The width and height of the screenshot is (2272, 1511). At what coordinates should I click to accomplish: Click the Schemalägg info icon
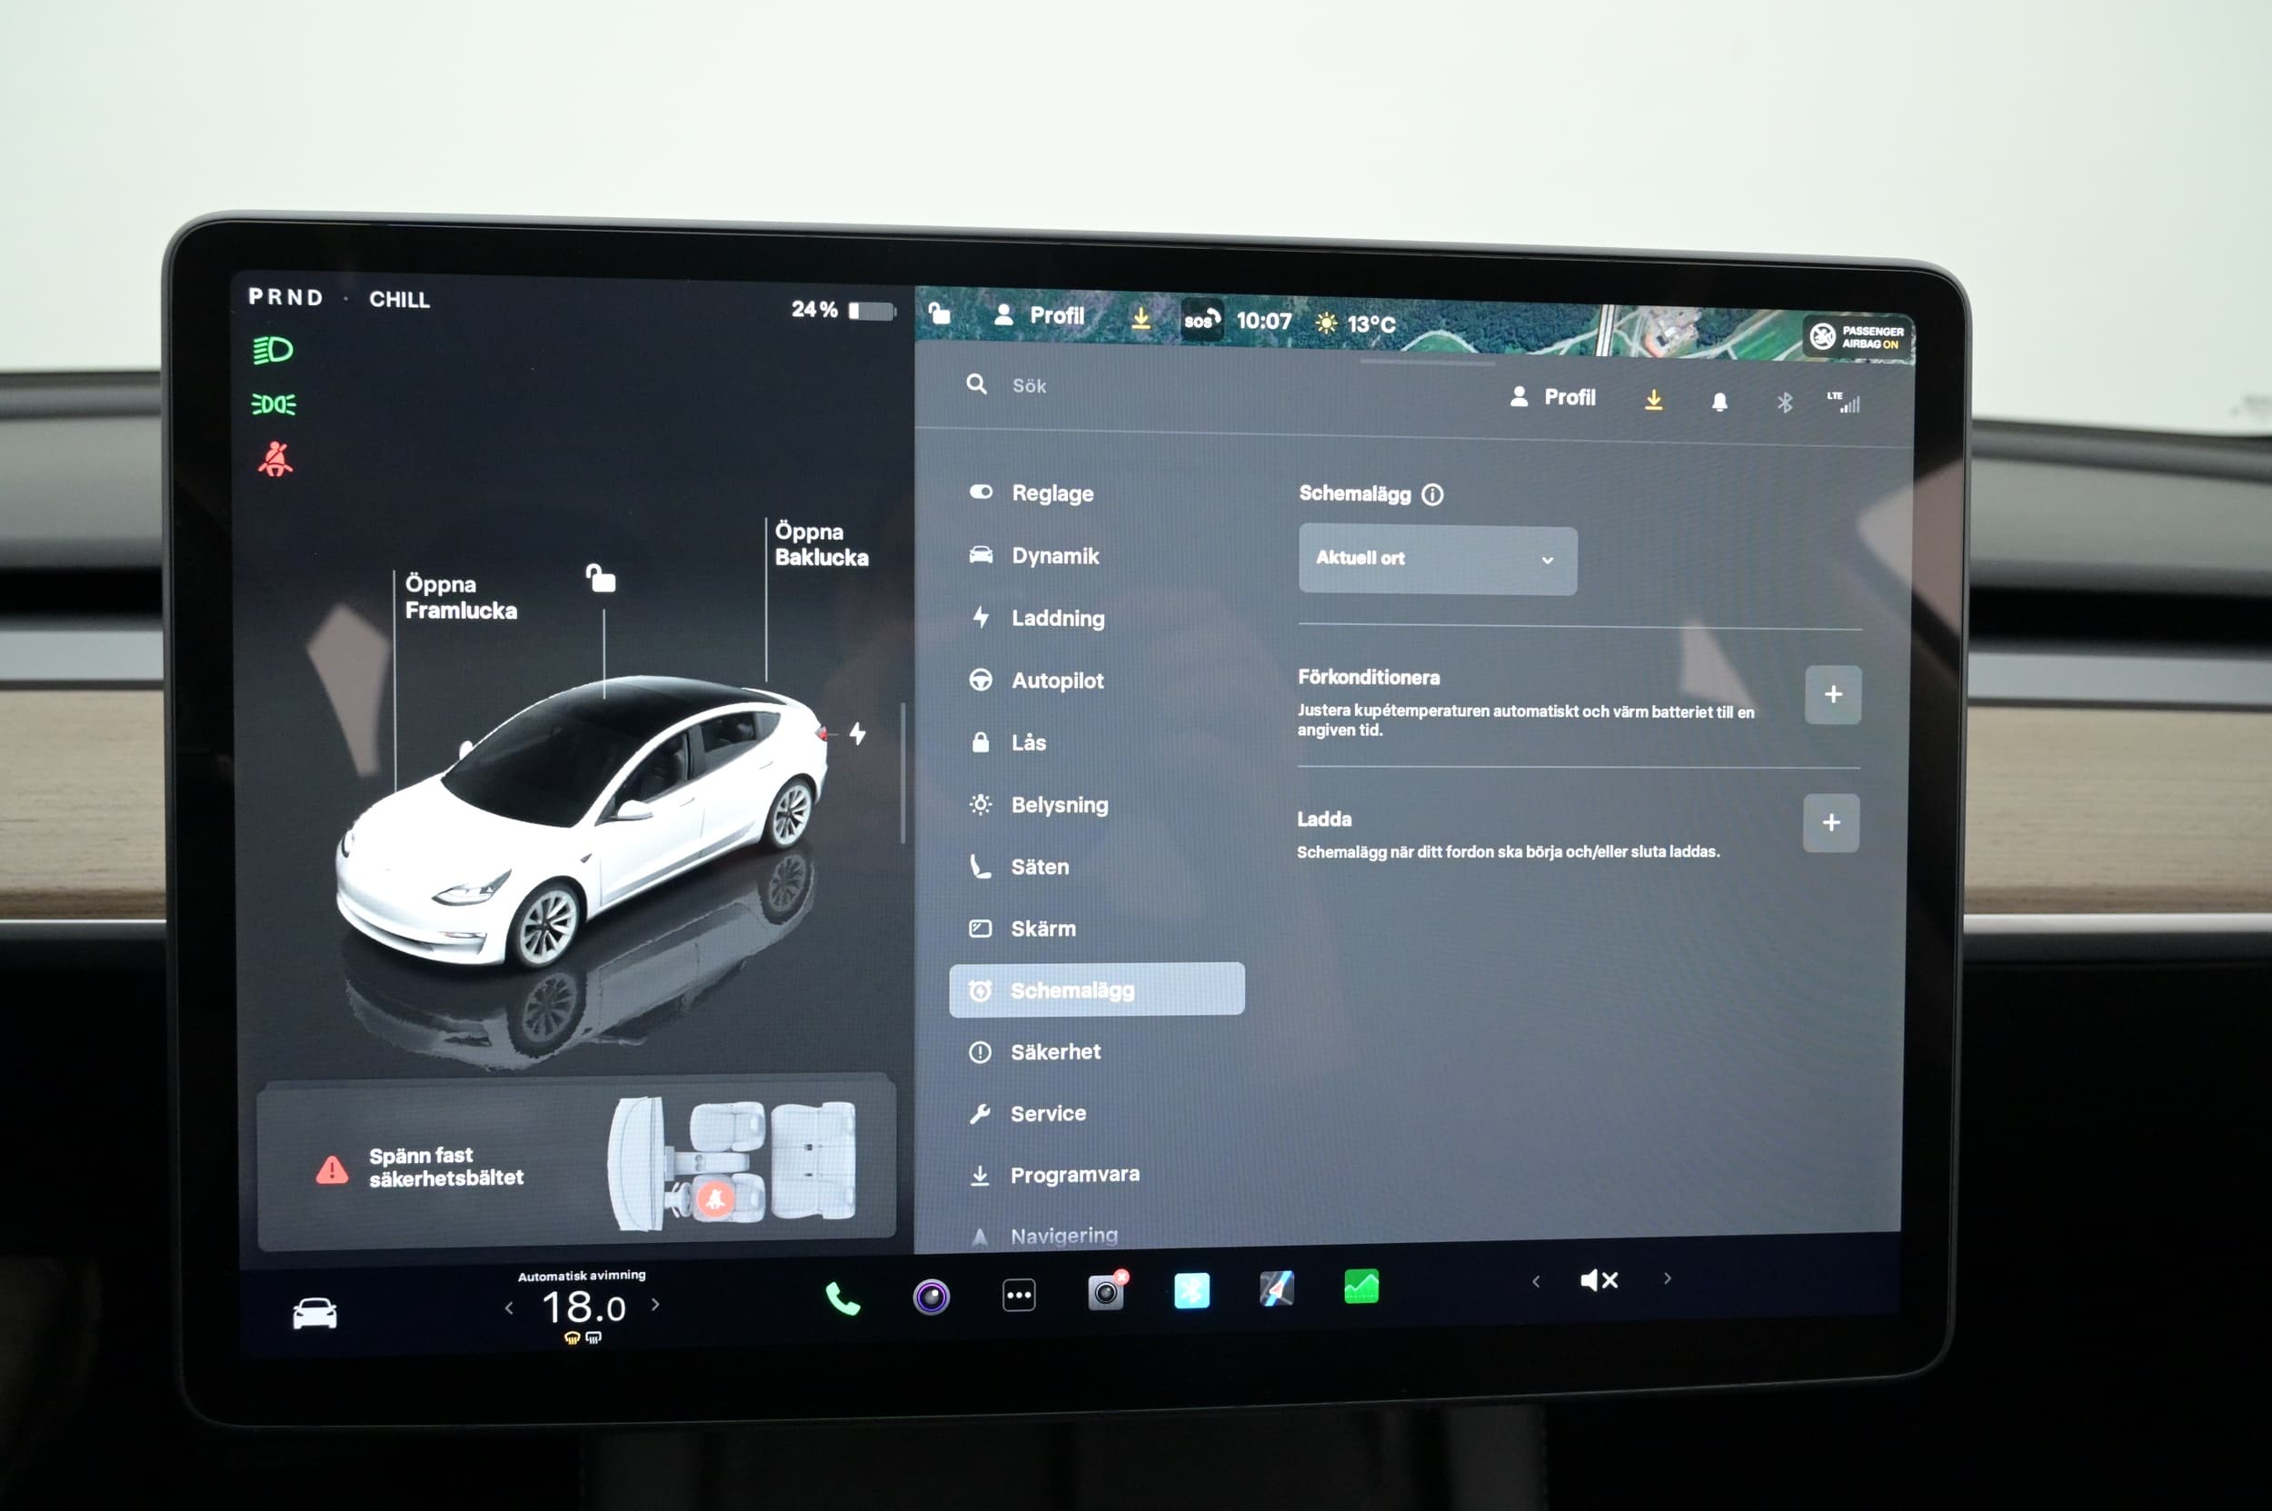[1433, 494]
